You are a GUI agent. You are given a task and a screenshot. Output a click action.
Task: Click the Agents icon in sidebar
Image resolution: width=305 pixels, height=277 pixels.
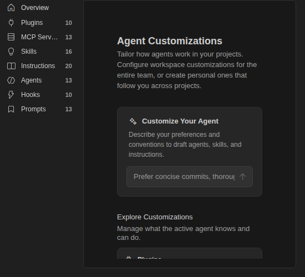11,80
